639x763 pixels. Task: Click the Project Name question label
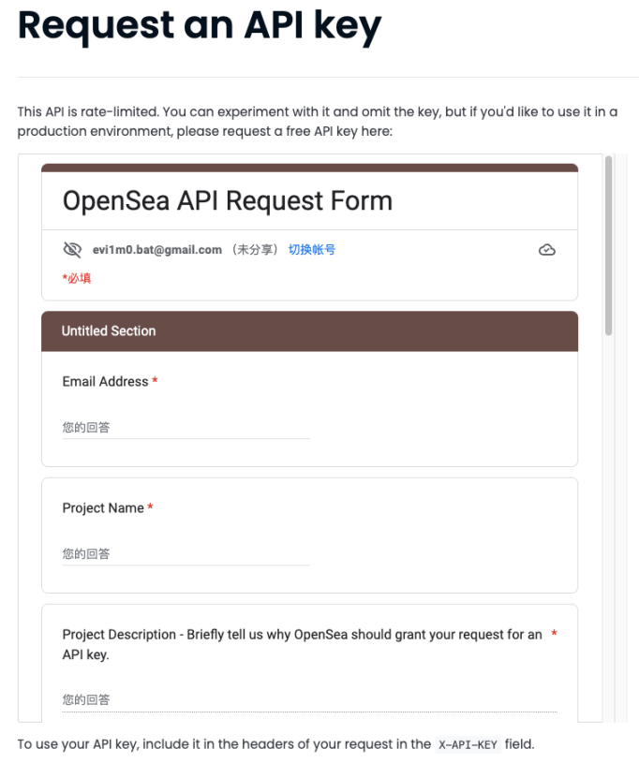(103, 508)
